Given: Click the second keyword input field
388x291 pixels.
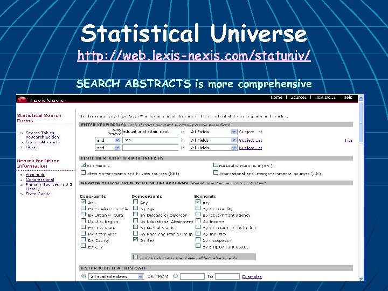Looking at the screenshot, I should click(150, 140).
